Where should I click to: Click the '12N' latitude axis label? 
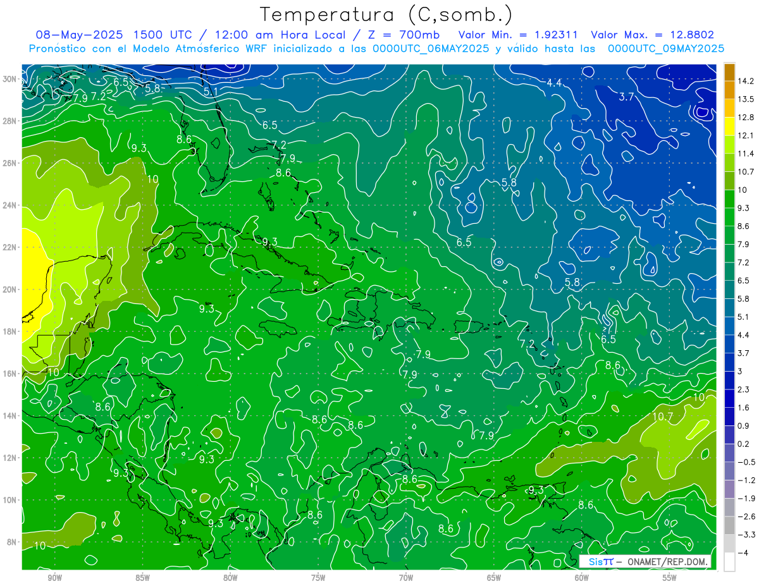pyautogui.click(x=9, y=458)
